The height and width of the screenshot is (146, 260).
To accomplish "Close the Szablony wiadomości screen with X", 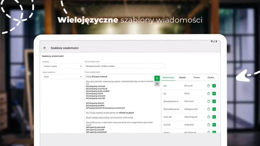I will [x=44, y=48].
